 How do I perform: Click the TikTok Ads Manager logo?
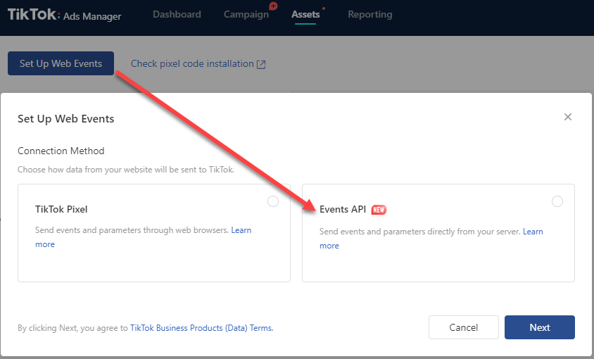65,15
